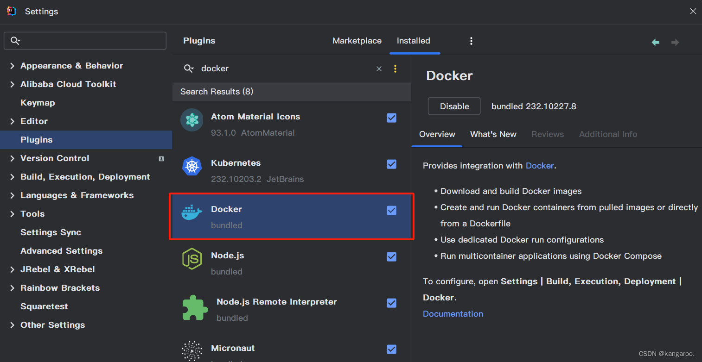Click the Micronaut plugin icon

tap(192, 351)
